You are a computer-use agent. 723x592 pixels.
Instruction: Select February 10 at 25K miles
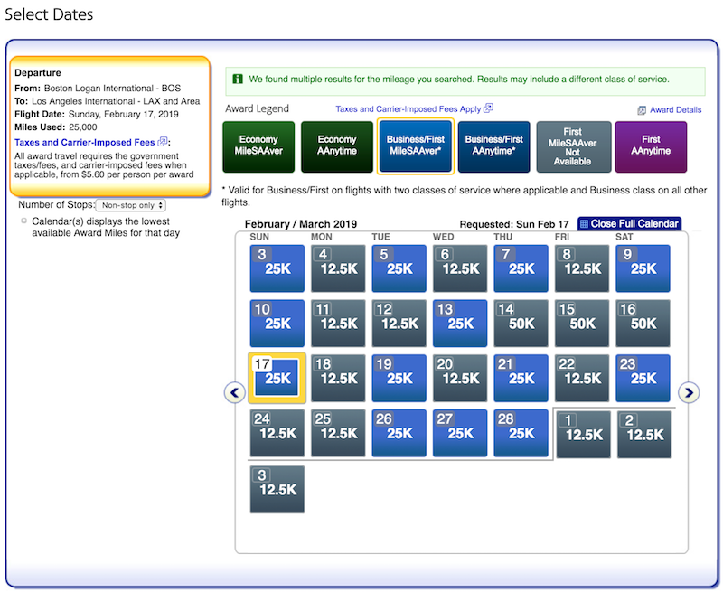[x=277, y=324]
